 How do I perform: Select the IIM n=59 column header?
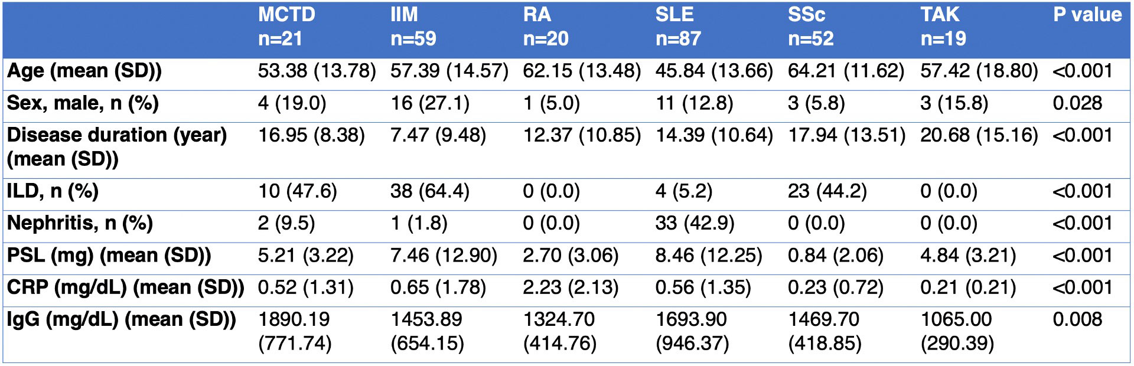413,27
